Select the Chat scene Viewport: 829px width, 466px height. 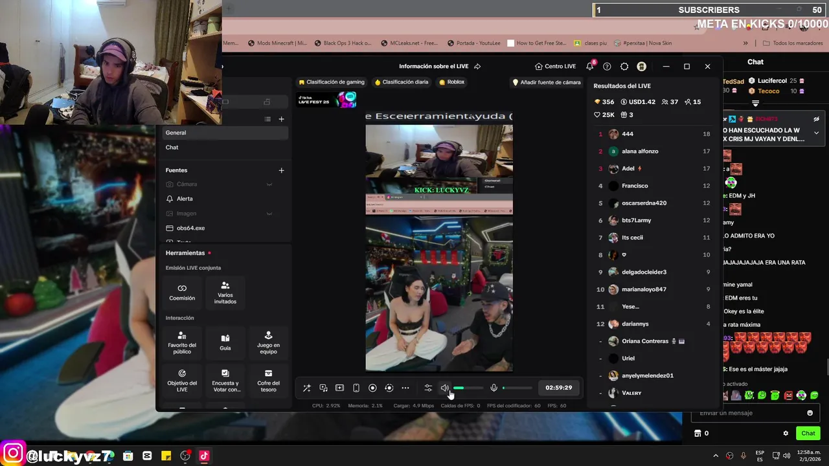(224, 148)
